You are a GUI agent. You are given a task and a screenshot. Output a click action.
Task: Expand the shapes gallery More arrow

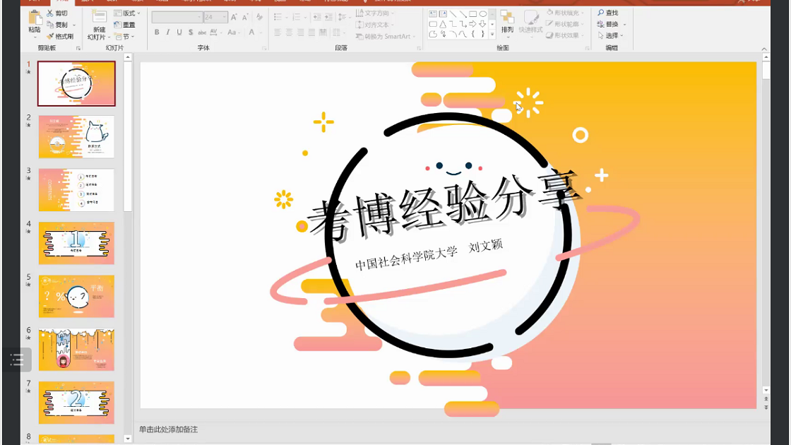pyautogui.click(x=492, y=35)
